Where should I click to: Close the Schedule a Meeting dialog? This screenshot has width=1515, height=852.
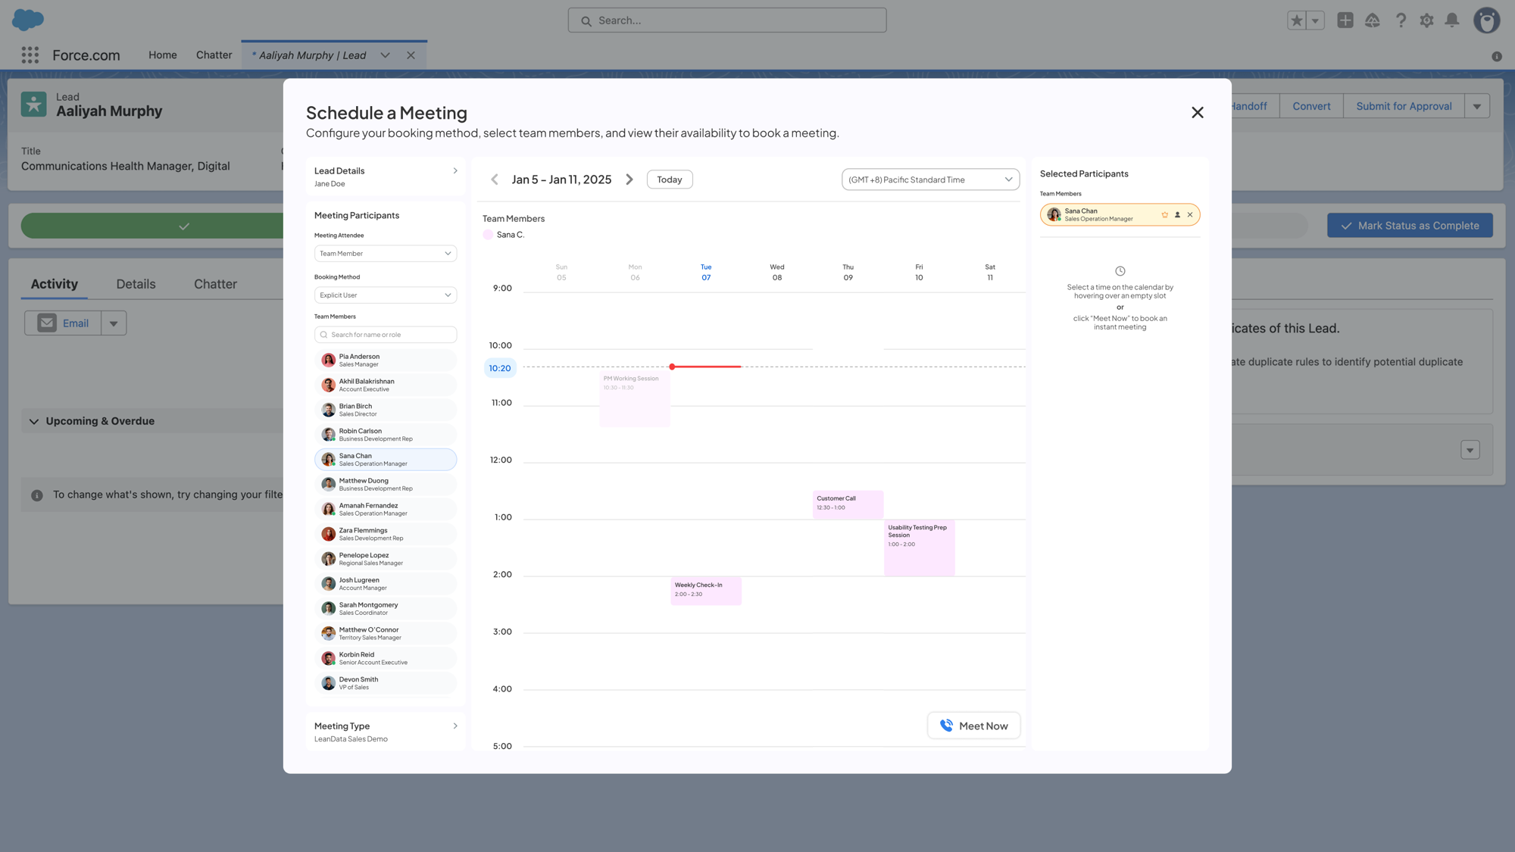pos(1197,113)
